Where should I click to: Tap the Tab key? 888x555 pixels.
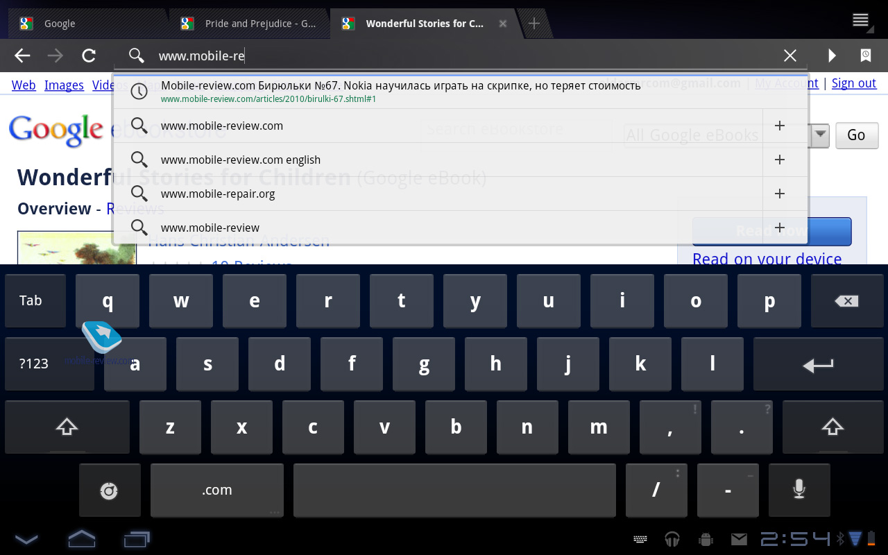(35, 301)
